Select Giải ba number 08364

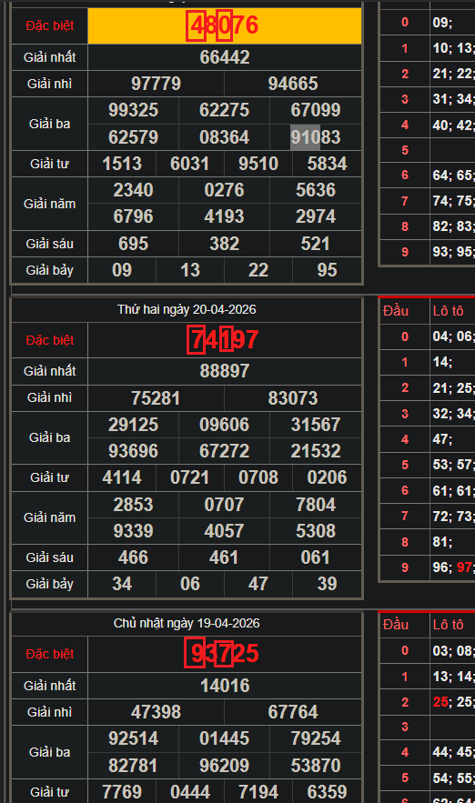pos(225,137)
